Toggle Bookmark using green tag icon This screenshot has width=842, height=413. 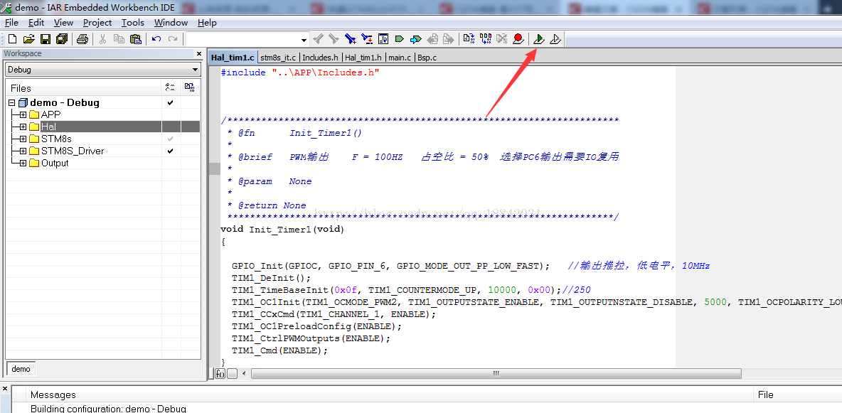pyautogui.click(x=400, y=38)
